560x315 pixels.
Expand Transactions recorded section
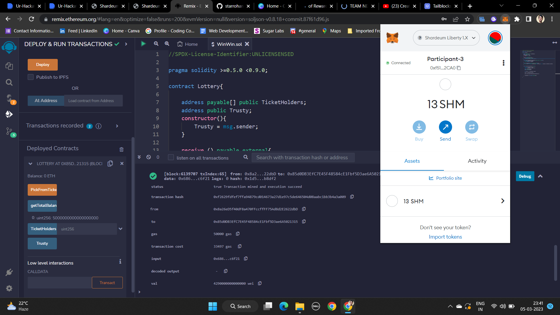tap(117, 126)
